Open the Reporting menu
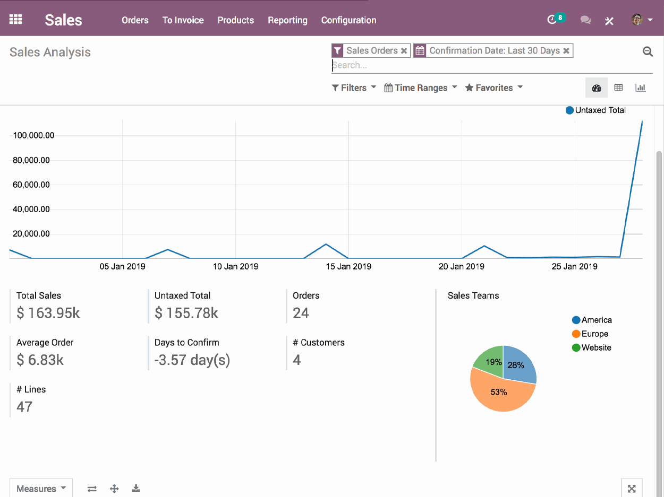664x497 pixels. click(x=287, y=20)
